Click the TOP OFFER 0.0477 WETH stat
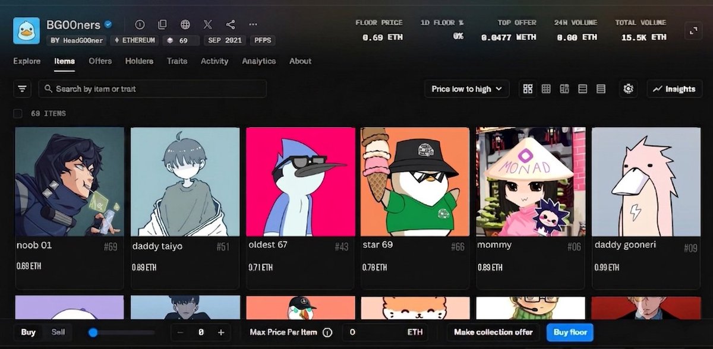Image resolution: width=713 pixels, height=349 pixels. pyautogui.click(x=508, y=30)
